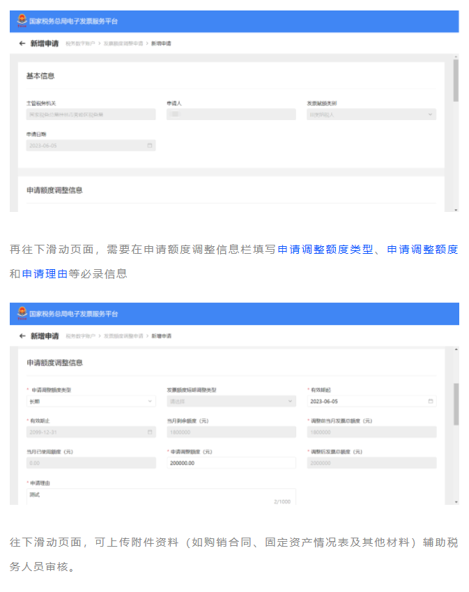Open the 申请调整额度类型 dropdown showing 长期
Viewport: 469px width, 592px height.
(x=91, y=402)
